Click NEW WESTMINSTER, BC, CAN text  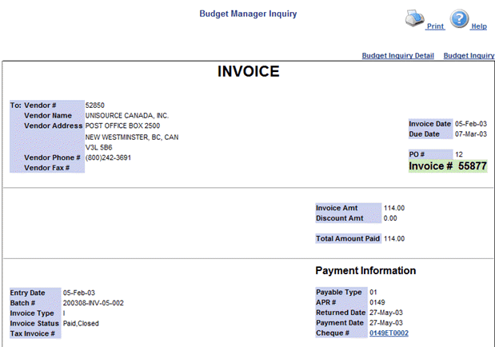click(x=132, y=138)
